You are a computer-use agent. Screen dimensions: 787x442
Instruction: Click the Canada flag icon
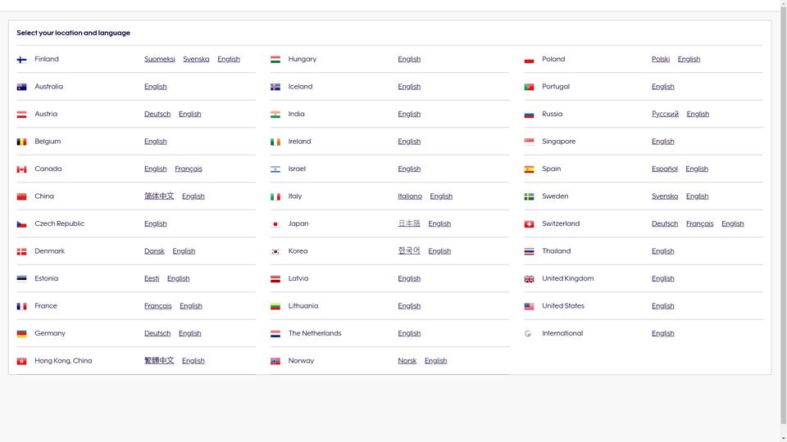22,169
